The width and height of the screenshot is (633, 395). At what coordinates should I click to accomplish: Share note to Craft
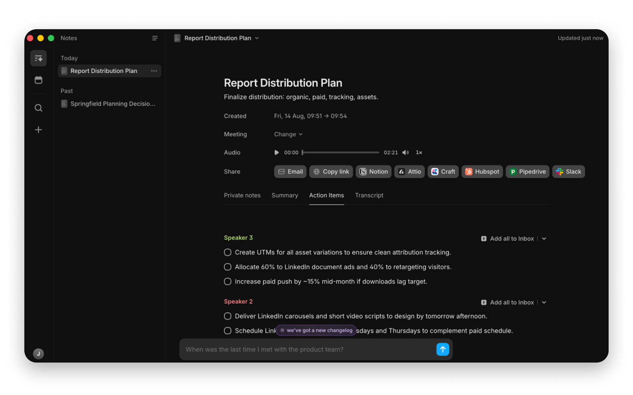coord(443,172)
